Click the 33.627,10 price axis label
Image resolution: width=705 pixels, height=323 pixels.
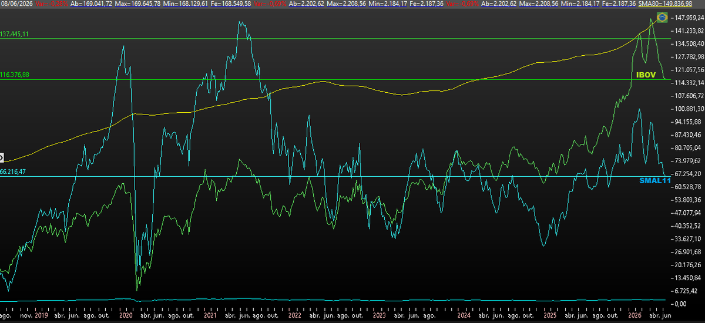[688, 238]
